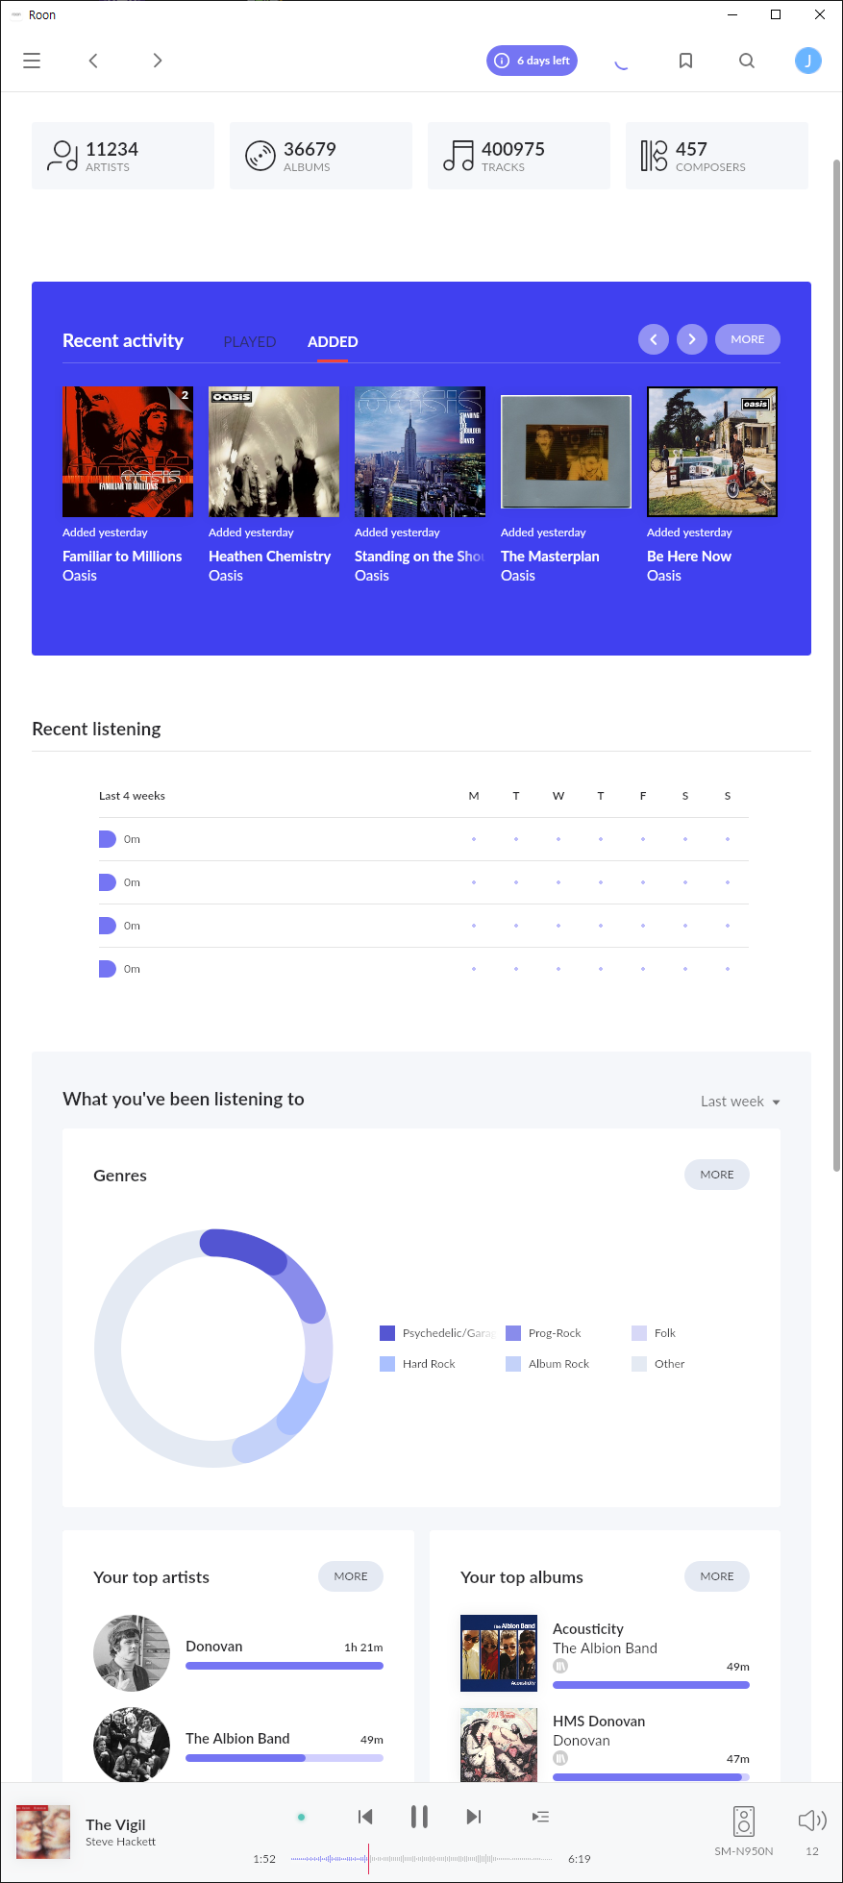Open the bookmarks icon

685,61
